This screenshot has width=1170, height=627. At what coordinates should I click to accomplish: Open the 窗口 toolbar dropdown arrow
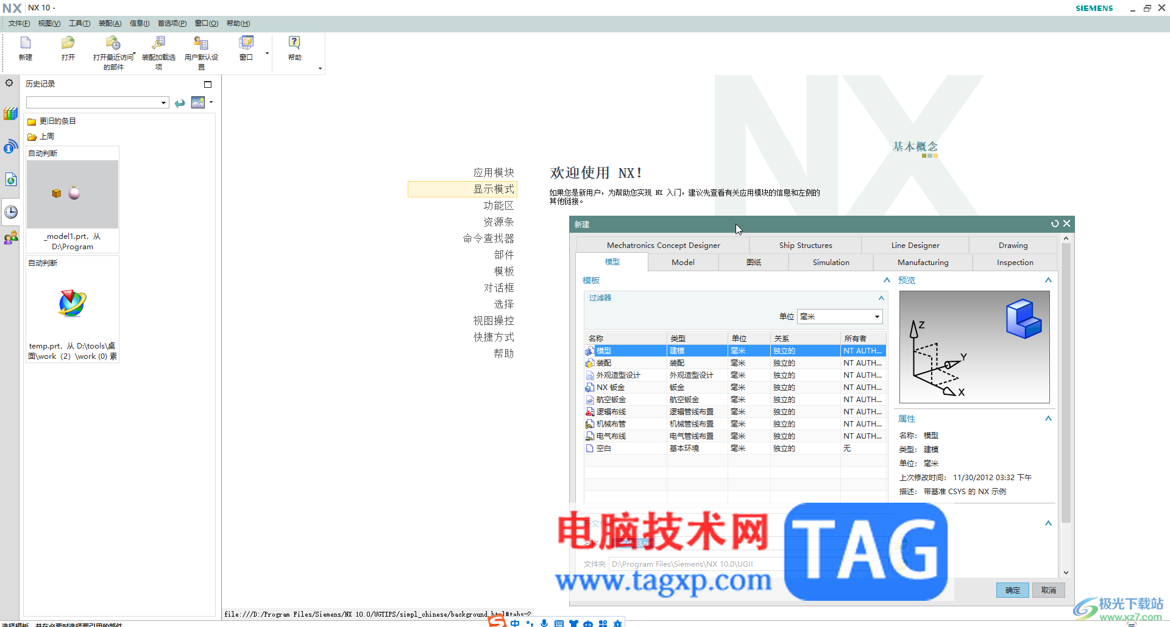tap(267, 54)
